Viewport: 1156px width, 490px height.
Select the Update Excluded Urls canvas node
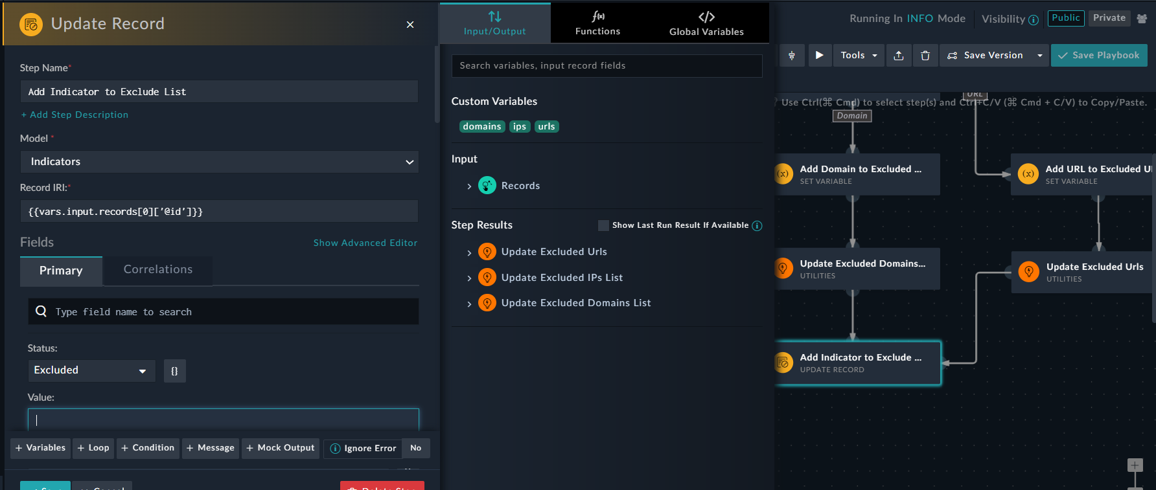coord(1083,272)
